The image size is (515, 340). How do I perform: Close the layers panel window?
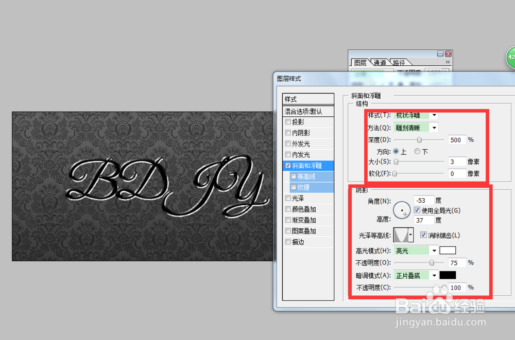pos(449,54)
